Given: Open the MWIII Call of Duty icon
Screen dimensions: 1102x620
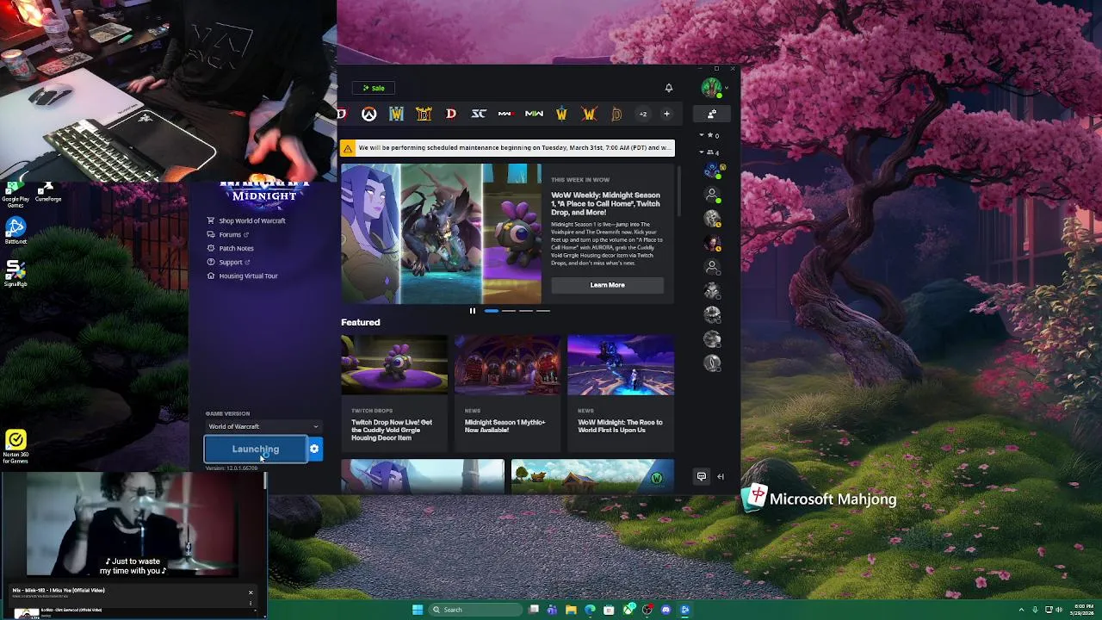Looking at the screenshot, I should tap(506, 114).
